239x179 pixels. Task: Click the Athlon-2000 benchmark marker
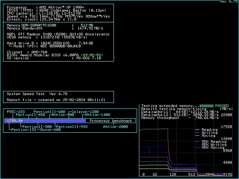coord(115,127)
